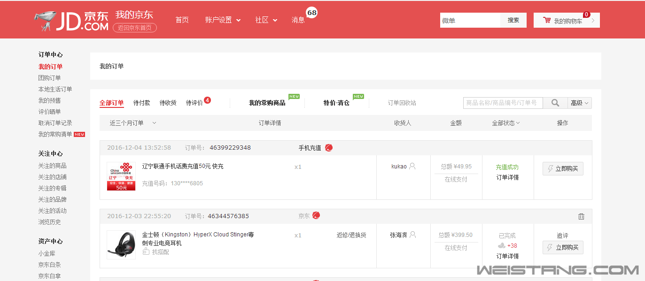The image size is (645, 281).
Task: Open 关注的店铺 in the sidebar
Action: click(53, 177)
